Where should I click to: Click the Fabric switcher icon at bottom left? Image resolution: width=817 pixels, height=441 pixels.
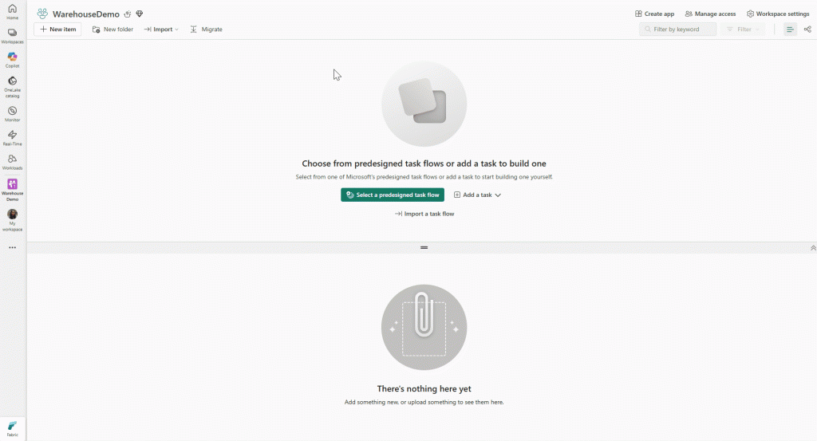12,427
